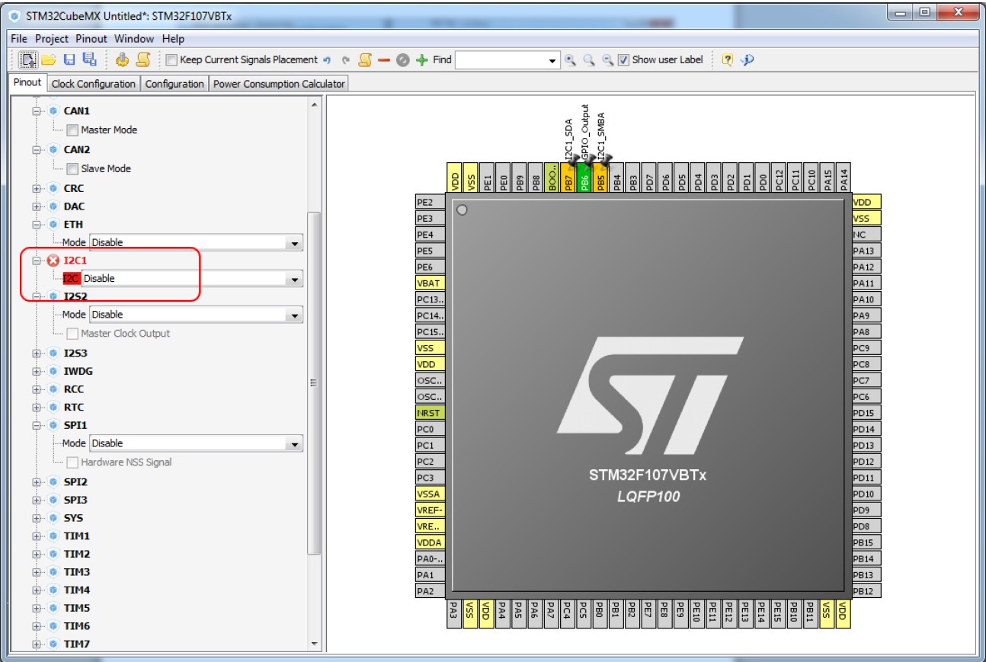Click the green plus toolbar icon
Screen dimensions: 986x662
pyautogui.click(x=422, y=60)
